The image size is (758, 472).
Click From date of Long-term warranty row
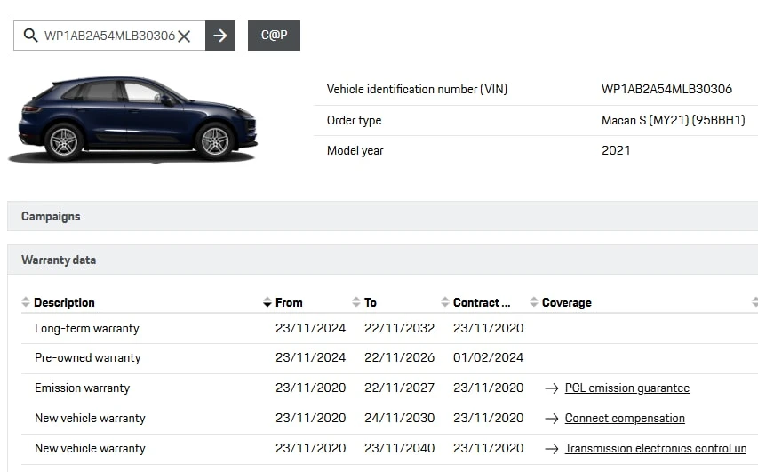click(x=310, y=328)
